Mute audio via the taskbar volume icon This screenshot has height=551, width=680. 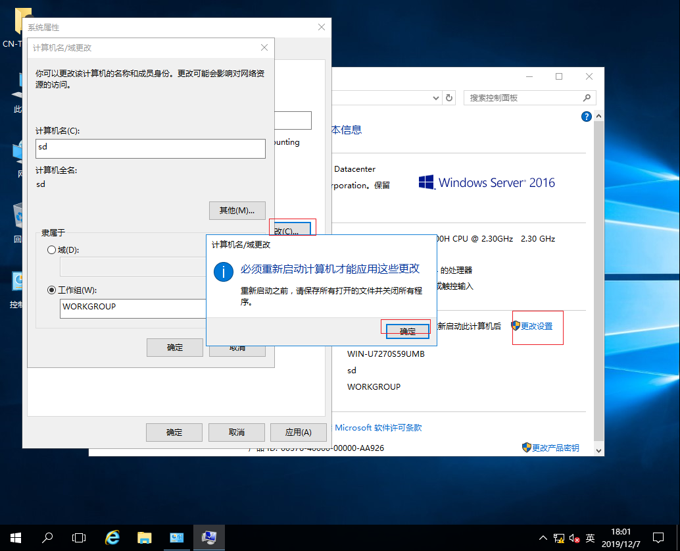click(x=574, y=538)
